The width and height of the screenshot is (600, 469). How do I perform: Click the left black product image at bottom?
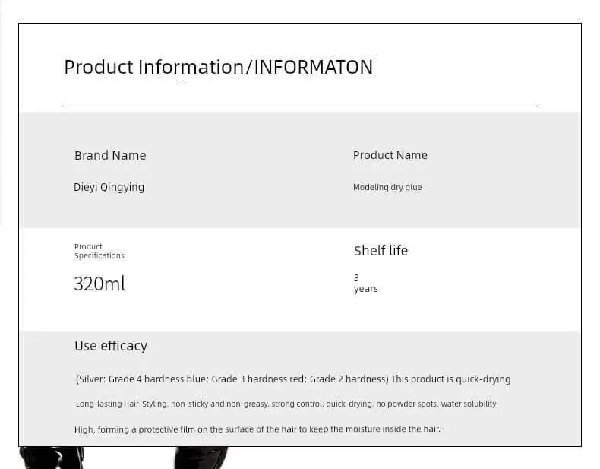point(52,458)
